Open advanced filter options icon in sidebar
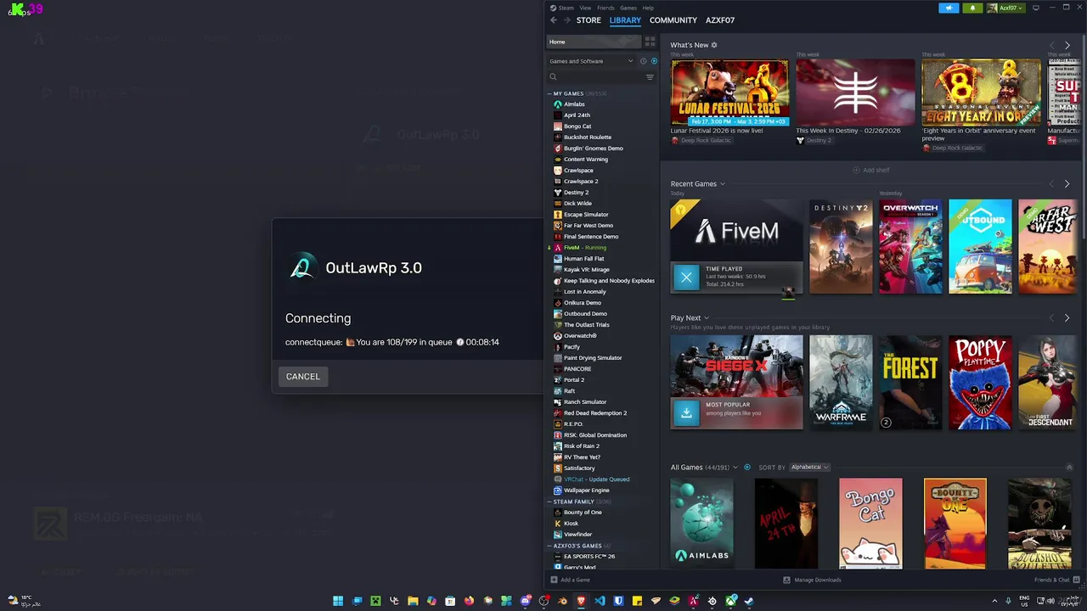 point(650,77)
